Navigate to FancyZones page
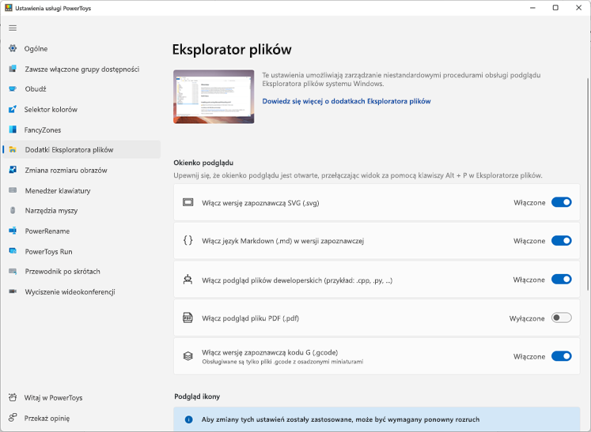Screen dimensions: 591x432 click(x=81, y=130)
